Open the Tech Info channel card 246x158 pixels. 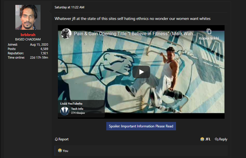[81, 109]
